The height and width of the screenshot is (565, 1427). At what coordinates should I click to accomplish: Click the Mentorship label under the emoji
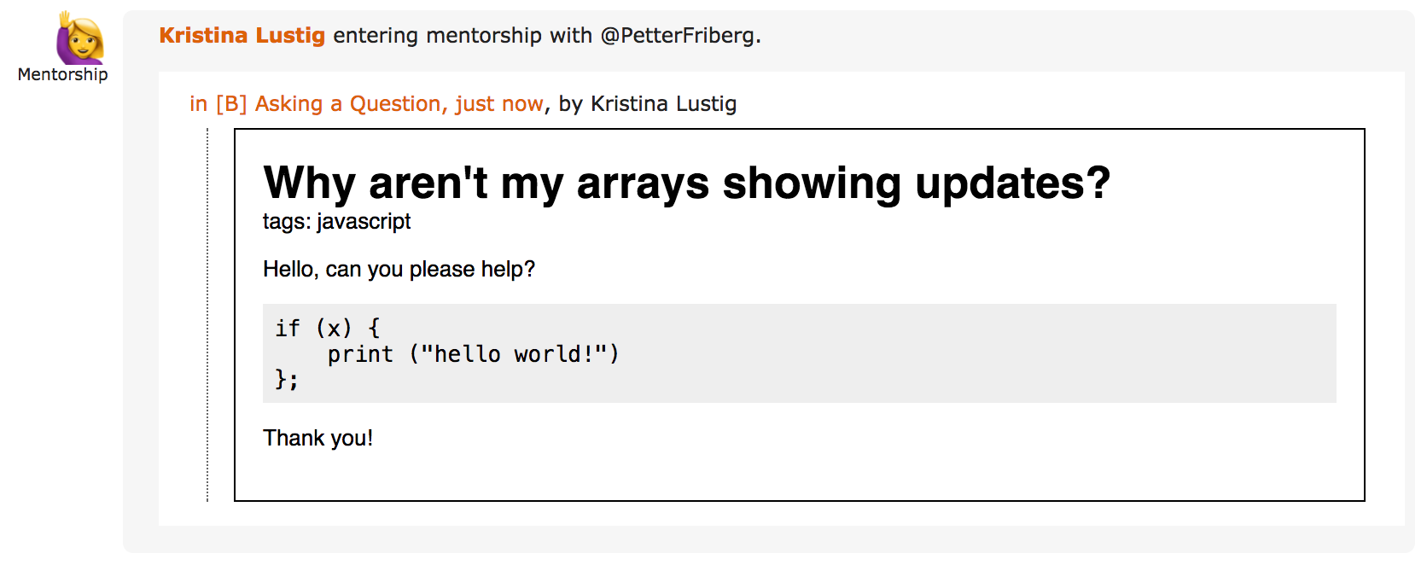(x=63, y=75)
